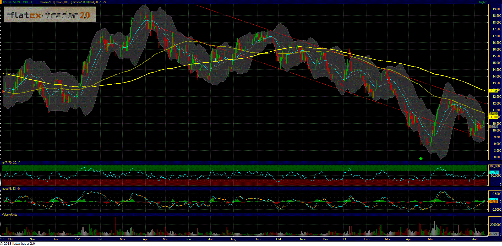Image resolution: width=502 pixels, height=246 pixels.
Task: Click the olive 11,270 price tag
Action: [x=493, y=113]
